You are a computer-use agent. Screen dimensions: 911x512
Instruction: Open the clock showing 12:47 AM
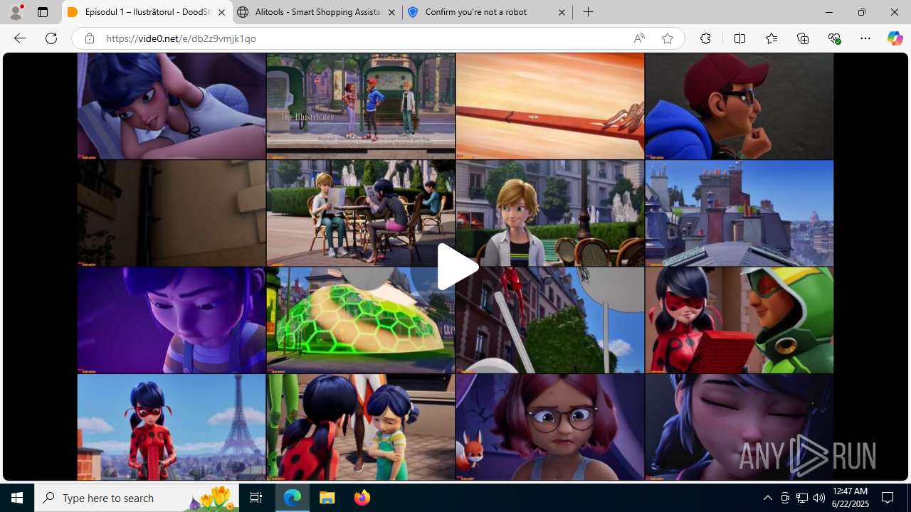pyautogui.click(x=850, y=498)
